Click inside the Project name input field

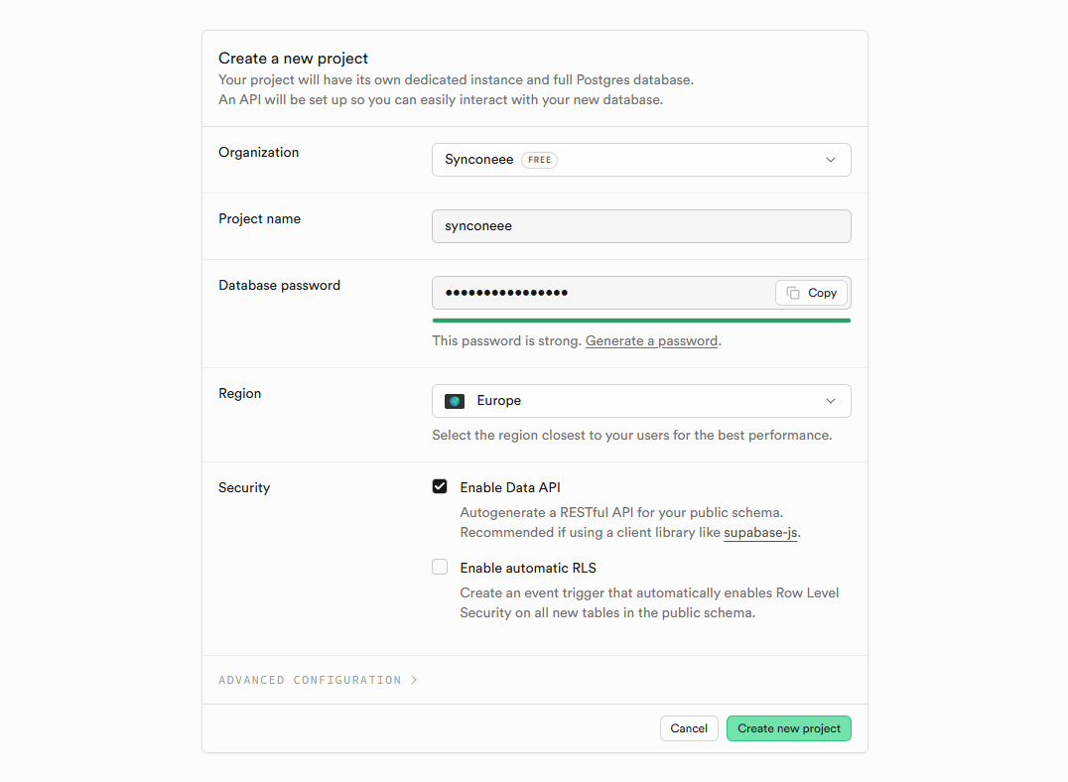coord(640,226)
